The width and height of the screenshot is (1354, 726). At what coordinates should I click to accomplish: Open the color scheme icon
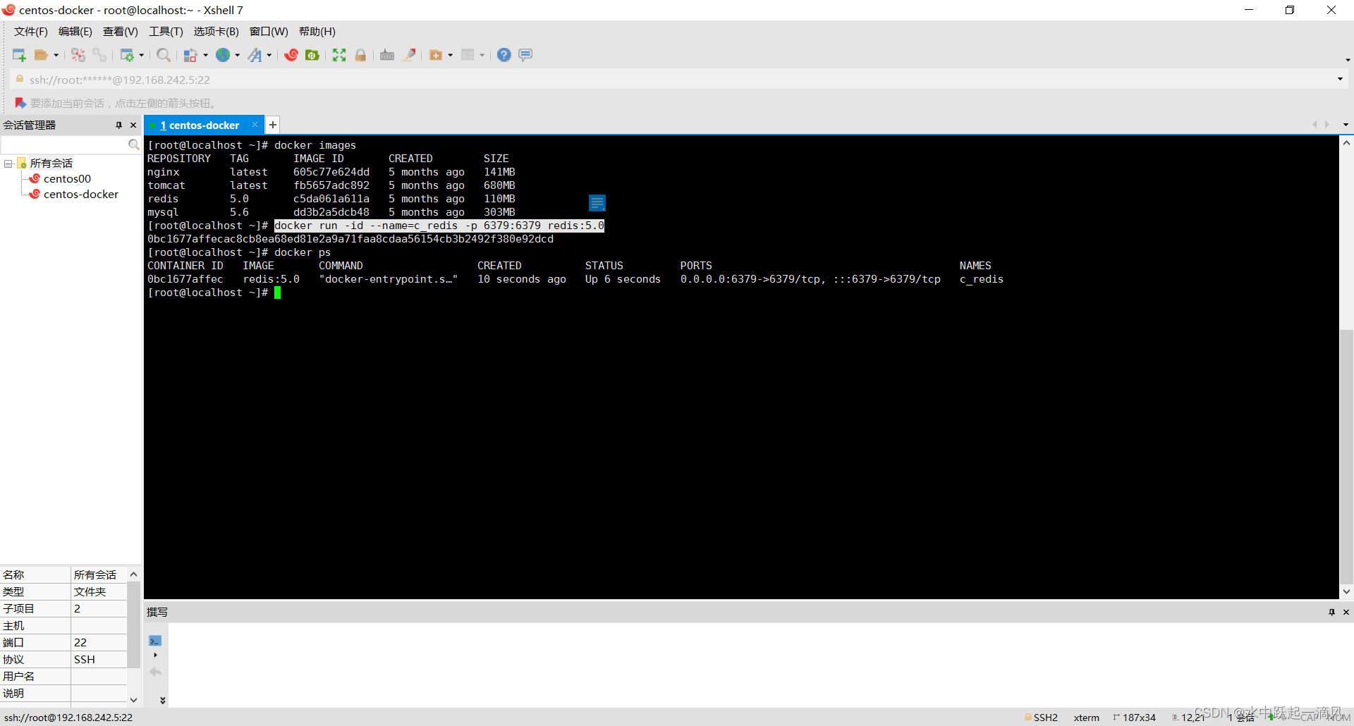point(190,55)
